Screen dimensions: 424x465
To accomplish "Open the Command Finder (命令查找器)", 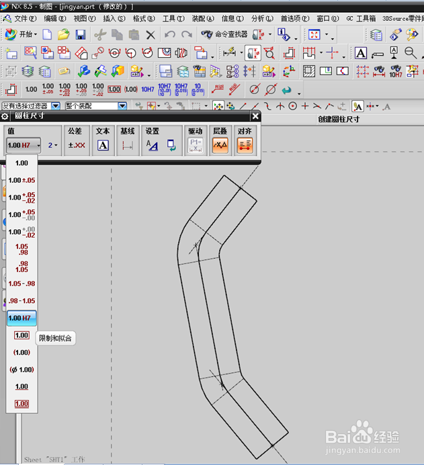I will pos(224,34).
